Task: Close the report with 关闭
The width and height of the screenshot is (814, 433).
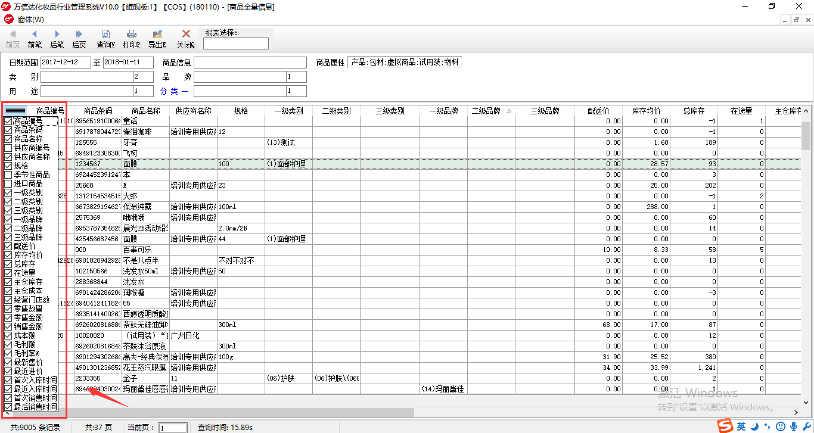Action: tap(185, 39)
